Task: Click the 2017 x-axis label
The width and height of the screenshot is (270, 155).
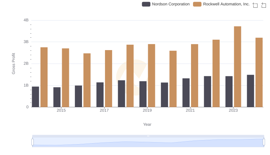Action: (x=104, y=110)
